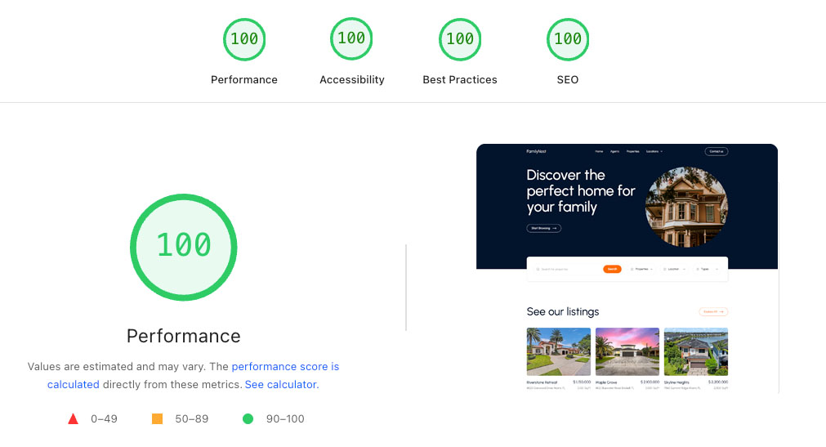Screen dimensions: 826x447
Task: Click the SEO score gauge
Action: (x=568, y=39)
